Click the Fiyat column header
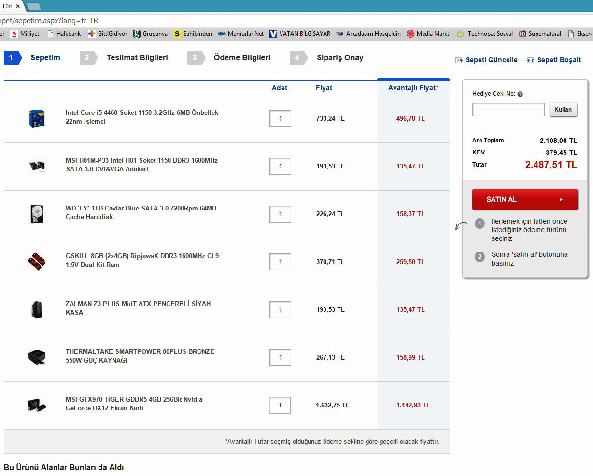 [324, 88]
